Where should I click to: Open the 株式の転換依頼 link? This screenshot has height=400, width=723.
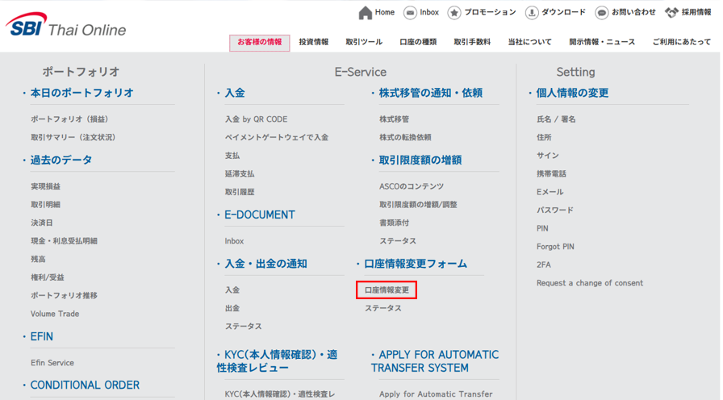[x=405, y=137]
